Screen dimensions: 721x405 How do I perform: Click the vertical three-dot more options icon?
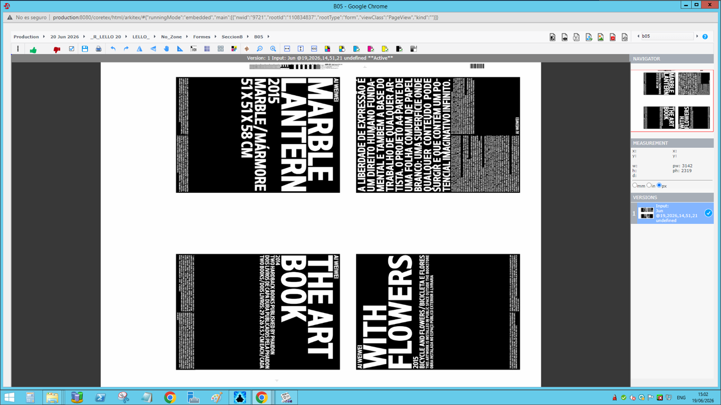[18, 49]
